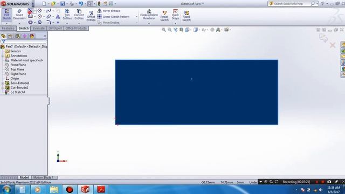Click the Rapid Sketch toggle
The width and height of the screenshot is (345, 194).
coord(187,16)
